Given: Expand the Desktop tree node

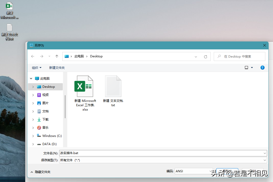Looking at the screenshot, I should click(x=33, y=87).
